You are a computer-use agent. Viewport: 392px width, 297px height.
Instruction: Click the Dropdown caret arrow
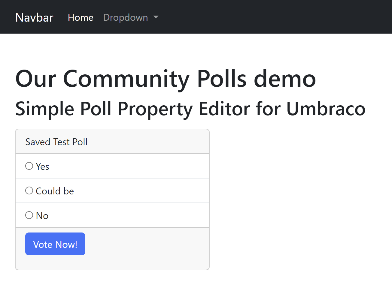click(x=156, y=17)
